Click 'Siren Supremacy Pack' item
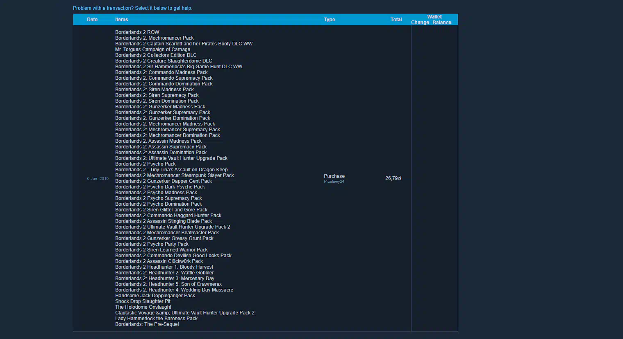Image resolution: width=623 pixels, height=339 pixels. pyautogui.click(x=157, y=95)
